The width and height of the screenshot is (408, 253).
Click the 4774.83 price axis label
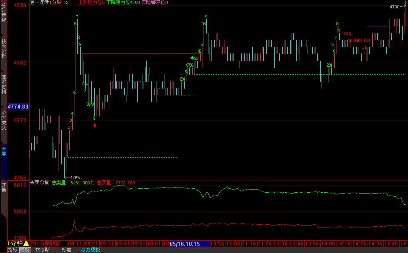pos(18,106)
